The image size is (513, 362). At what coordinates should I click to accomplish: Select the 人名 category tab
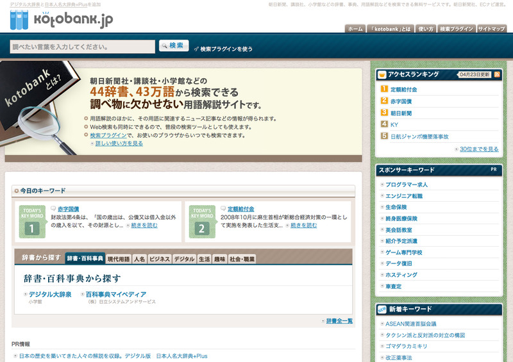tap(139, 259)
